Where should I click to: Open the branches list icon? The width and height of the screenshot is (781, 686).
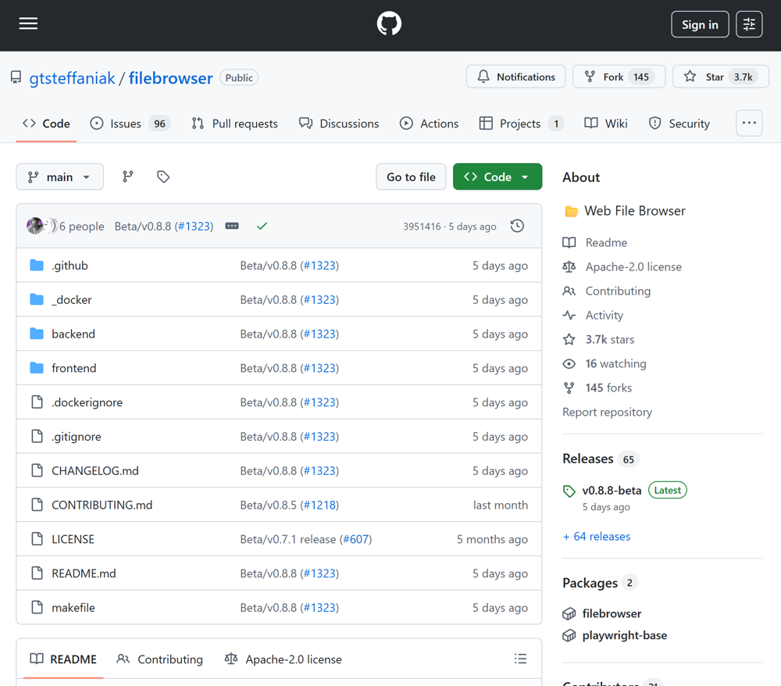click(128, 177)
